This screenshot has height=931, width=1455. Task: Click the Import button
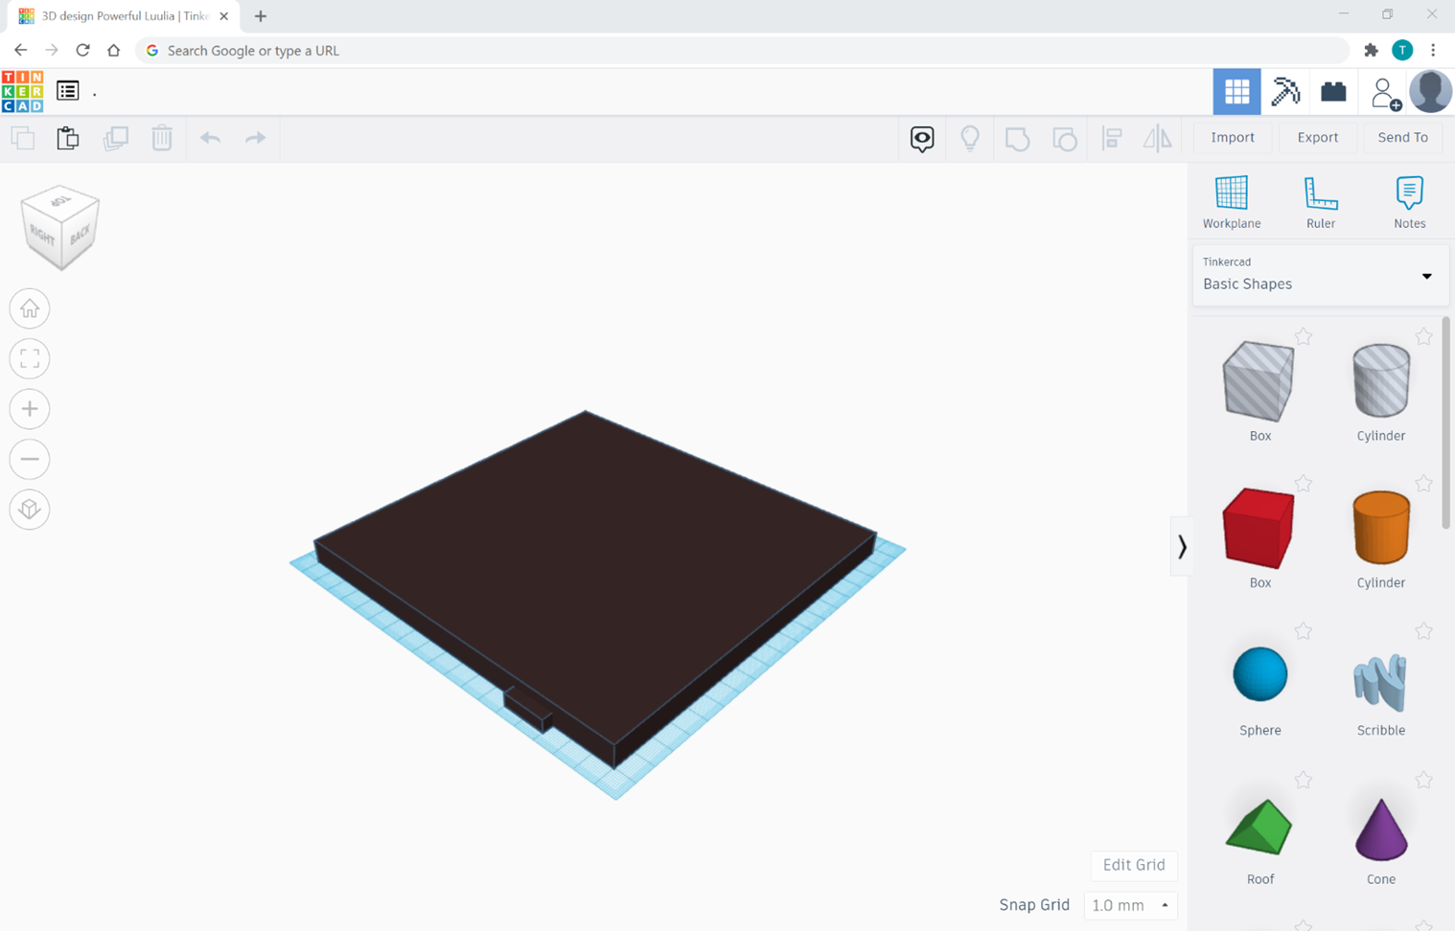pos(1233,137)
